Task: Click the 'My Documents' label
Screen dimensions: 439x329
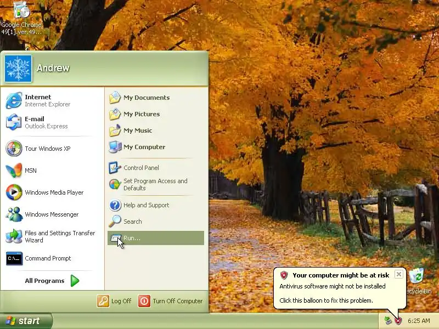Action: click(147, 98)
